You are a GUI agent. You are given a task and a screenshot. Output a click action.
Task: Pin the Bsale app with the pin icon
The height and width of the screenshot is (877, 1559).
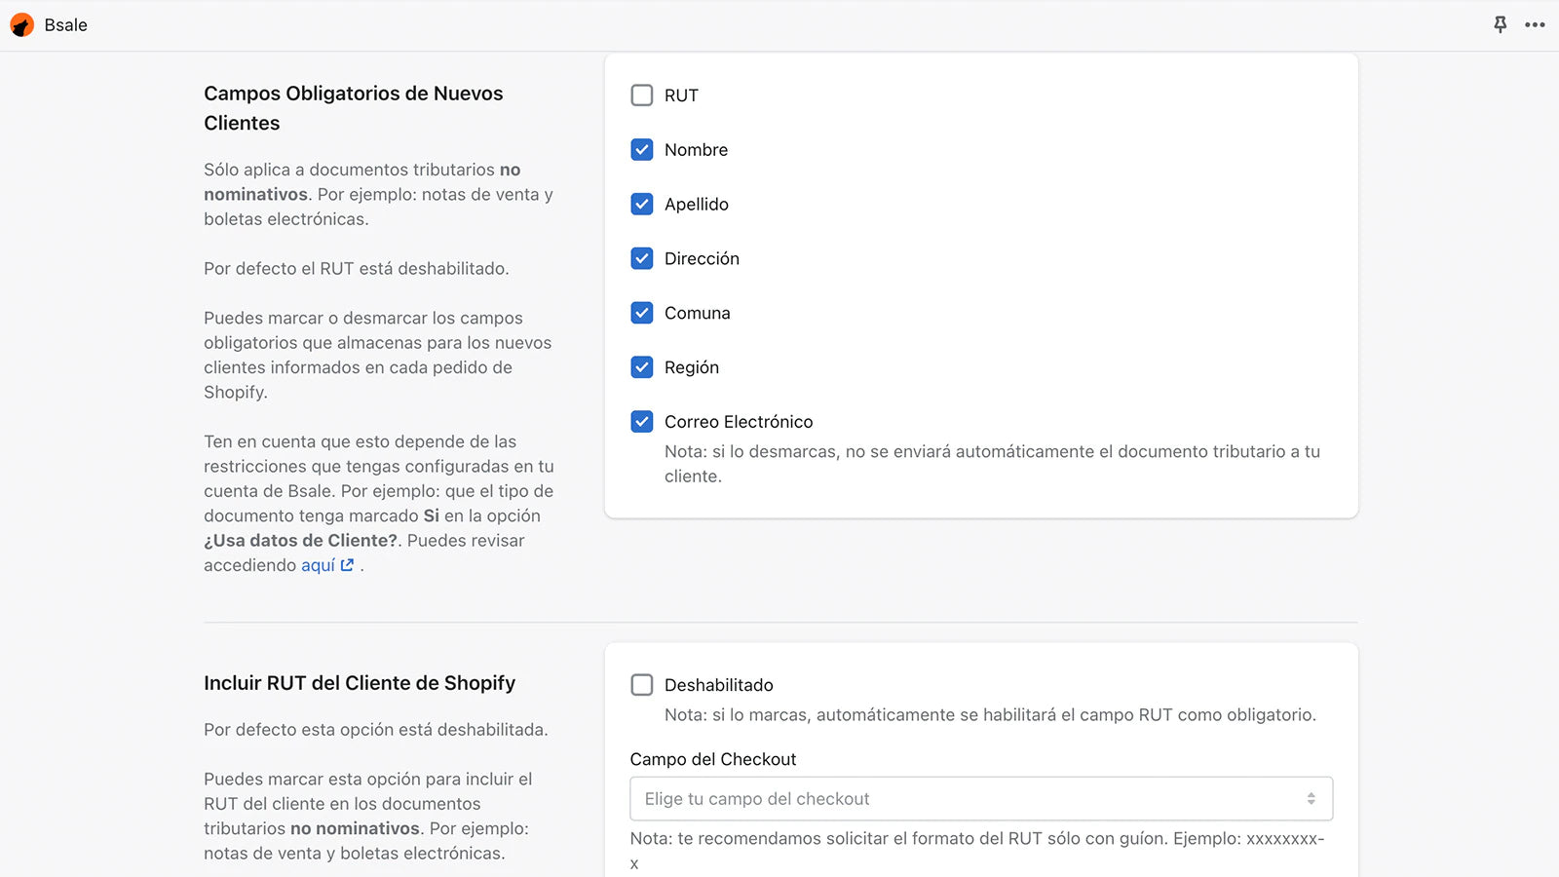pyautogui.click(x=1501, y=25)
